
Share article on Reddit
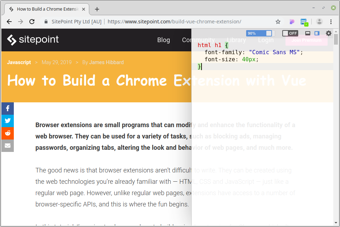(7, 133)
